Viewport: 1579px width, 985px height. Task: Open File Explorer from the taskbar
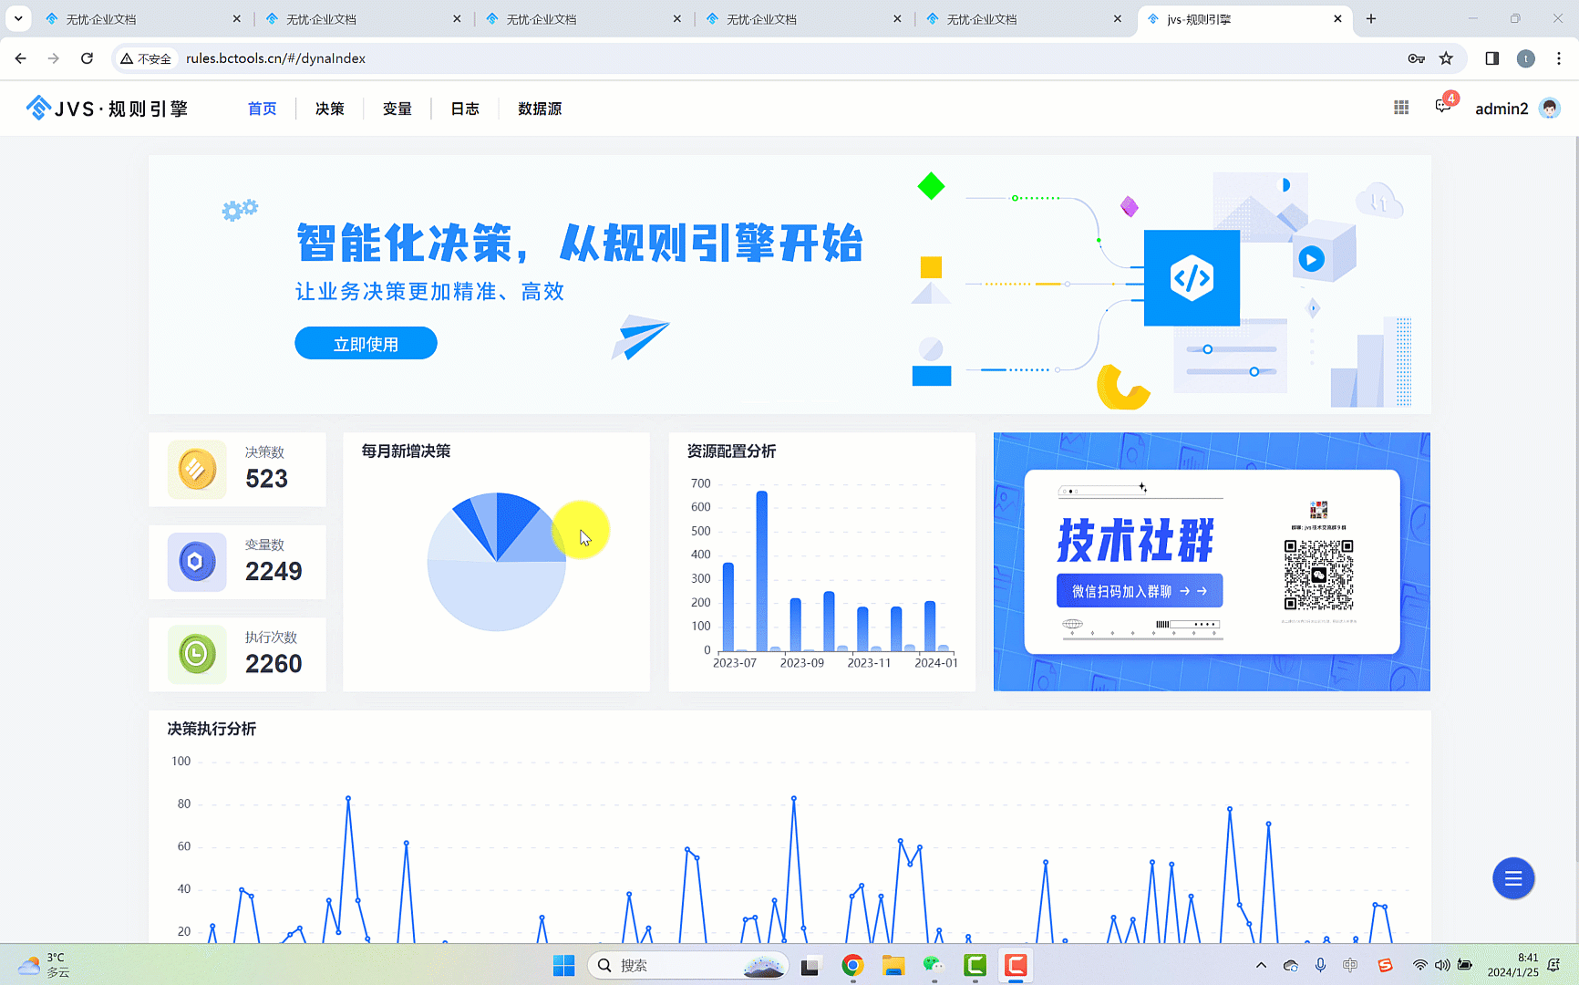click(893, 965)
